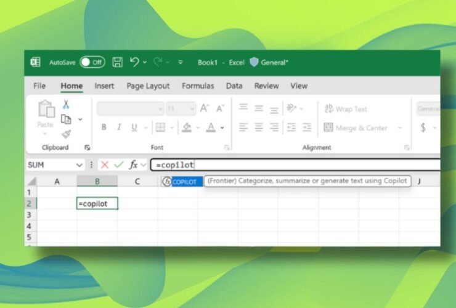
Task: Switch to the Review tab
Action: [266, 86]
